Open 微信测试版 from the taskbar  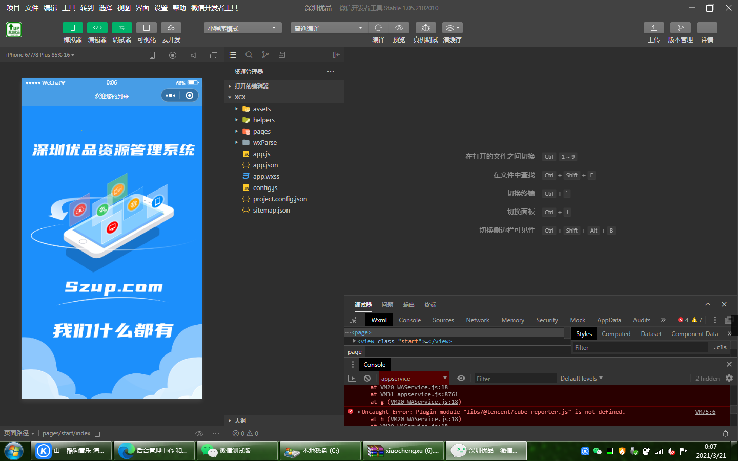point(236,451)
